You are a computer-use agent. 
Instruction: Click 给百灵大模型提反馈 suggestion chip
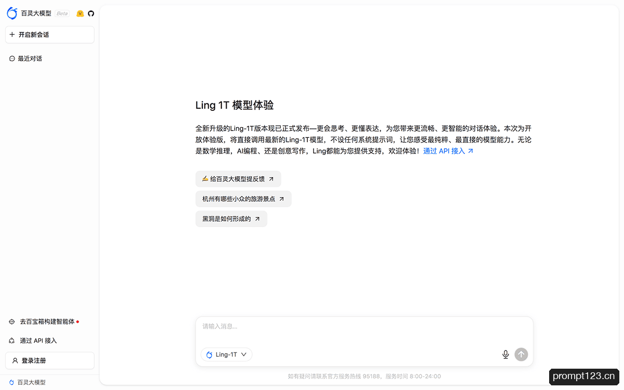click(238, 179)
